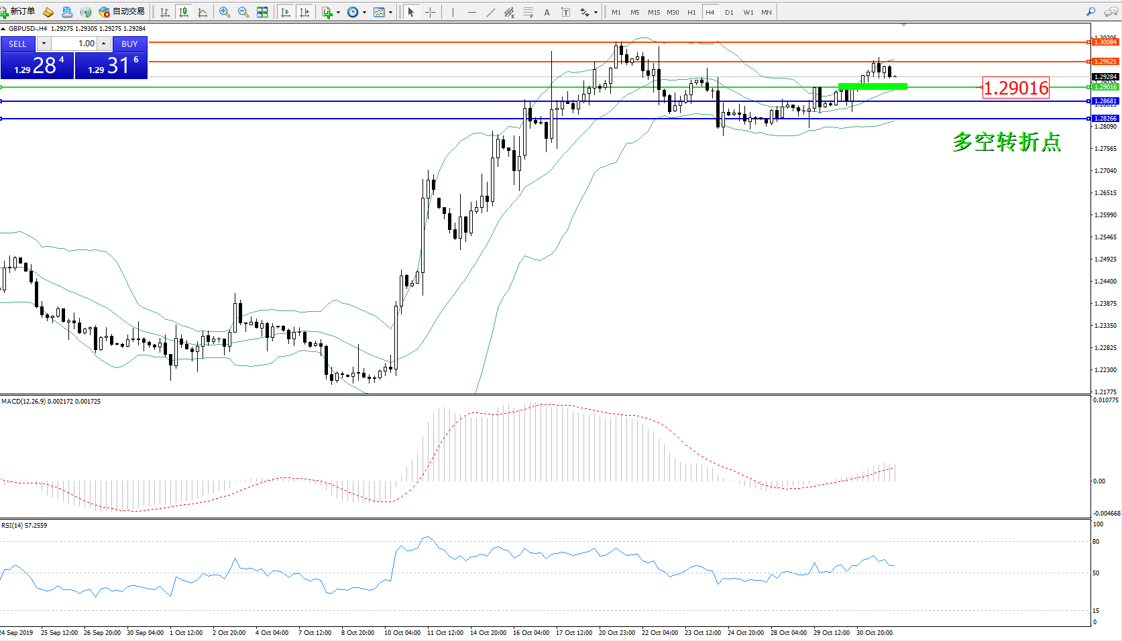Select the crosshair tool

(430, 12)
